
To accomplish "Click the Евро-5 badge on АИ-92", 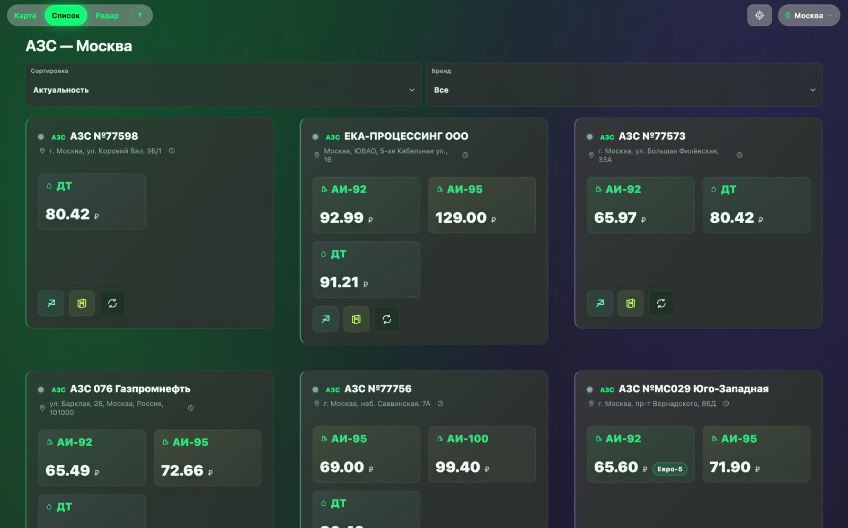I will pyautogui.click(x=670, y=469).
